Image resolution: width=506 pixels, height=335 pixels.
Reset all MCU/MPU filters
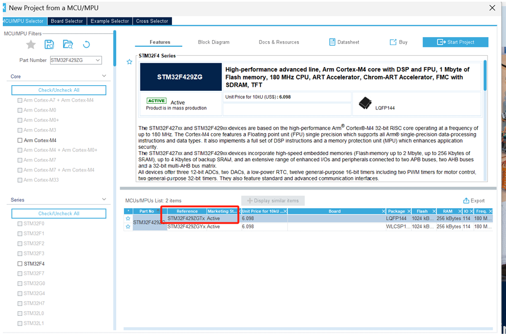86,45
